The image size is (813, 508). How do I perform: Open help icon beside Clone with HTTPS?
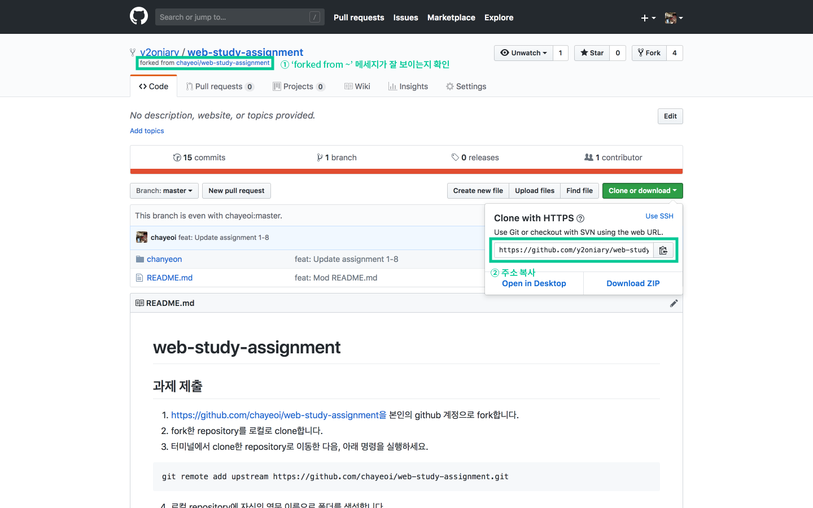[x=580, y=218]
